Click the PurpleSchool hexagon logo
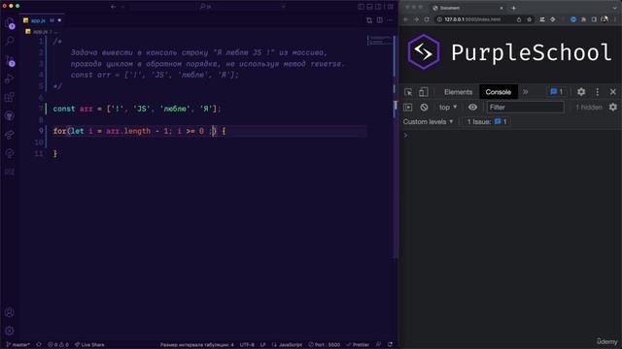The height and width of the screenshot is (349, 622). (424, 51)
